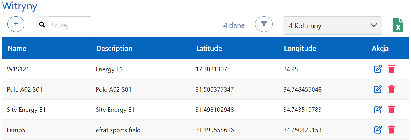411x140 pixels.
Task: Sort by the Latitude column header
Action: (209, 48)
